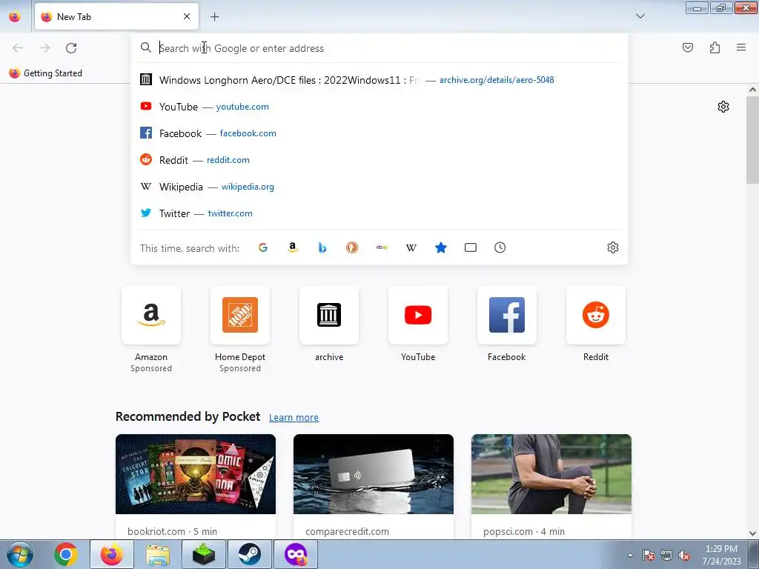Click the forward navigation arrow
The image size is (759, 569).
[44, 48]
